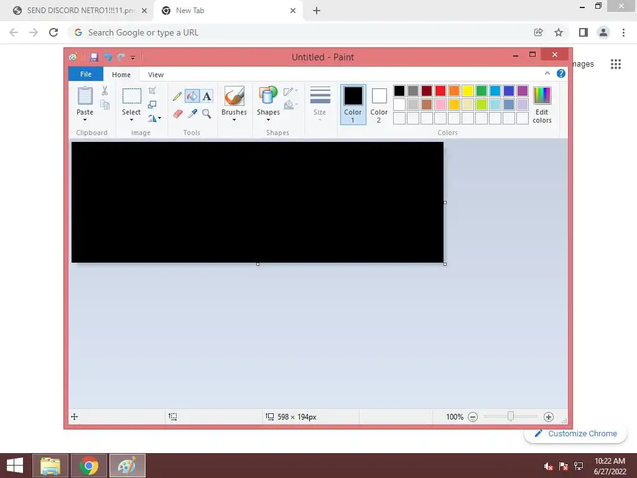The width and height of the screenshot is (637, 478).
Task: Click the Copy icon in Clipboard group
Action: pos(105,105)
